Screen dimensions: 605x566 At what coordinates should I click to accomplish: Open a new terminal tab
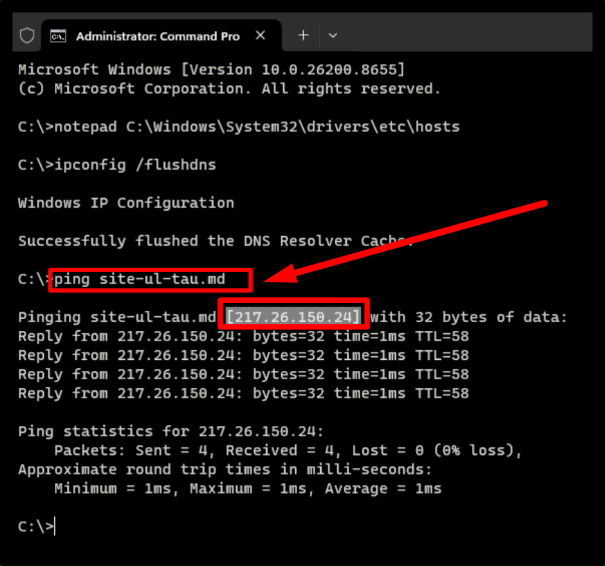303,36
